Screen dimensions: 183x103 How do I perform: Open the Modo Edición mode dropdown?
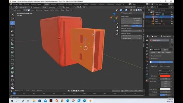pyautogui.click(x=17, y=10)
